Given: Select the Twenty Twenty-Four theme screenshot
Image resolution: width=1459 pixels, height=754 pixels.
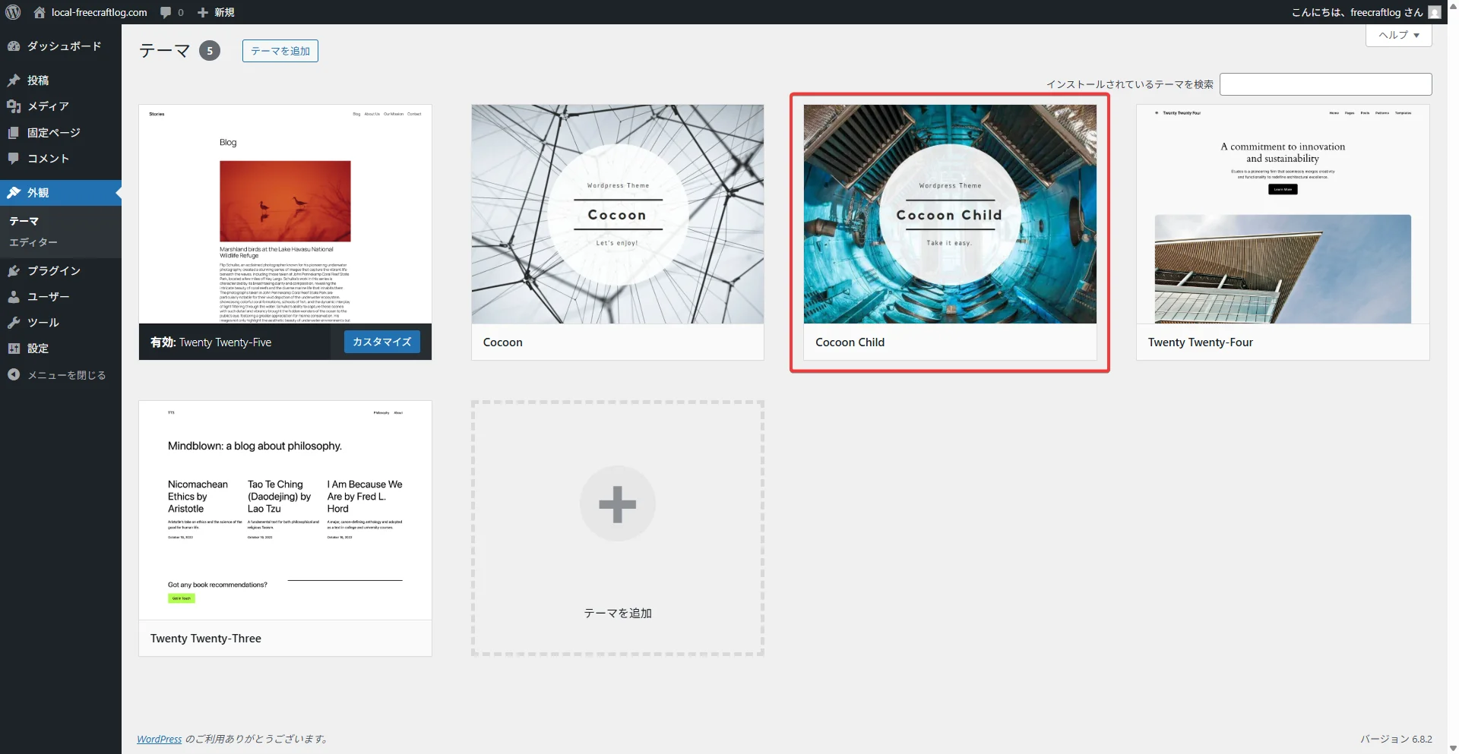Looking at the screenshot, I should pos(1283,214).
